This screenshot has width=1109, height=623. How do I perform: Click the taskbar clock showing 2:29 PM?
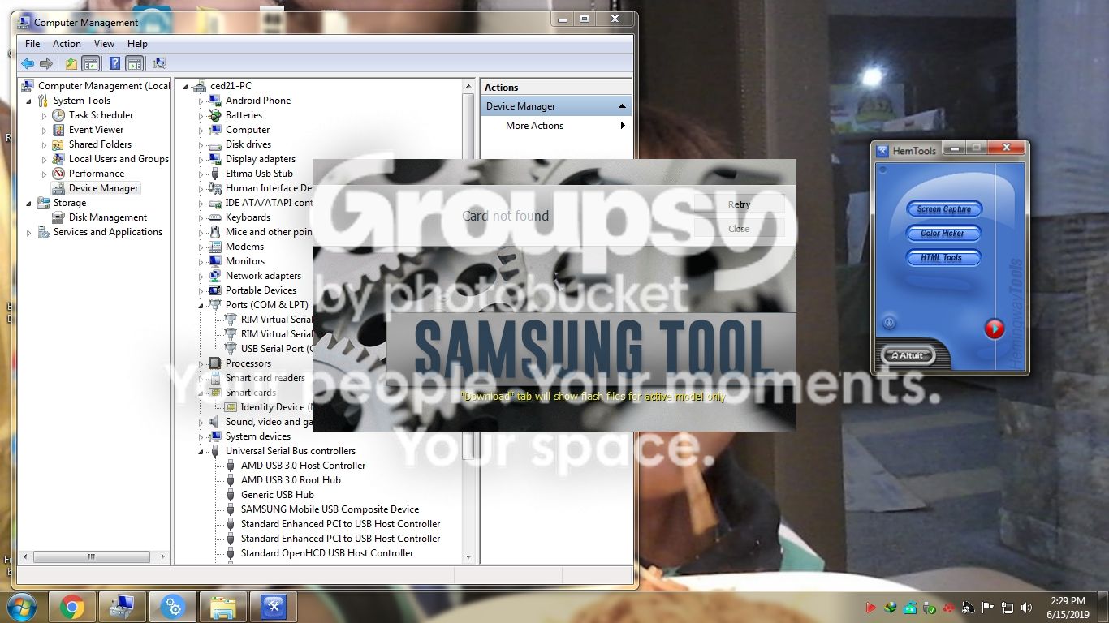[x=1068, y=607]
